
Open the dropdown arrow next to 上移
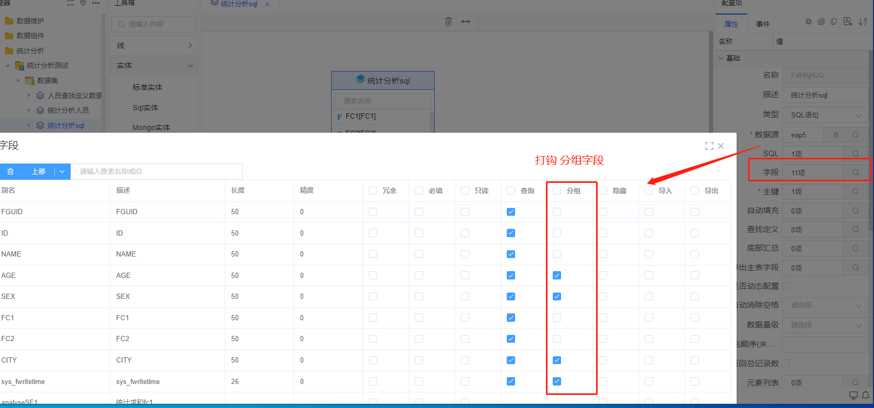click(x=62, y=171)
